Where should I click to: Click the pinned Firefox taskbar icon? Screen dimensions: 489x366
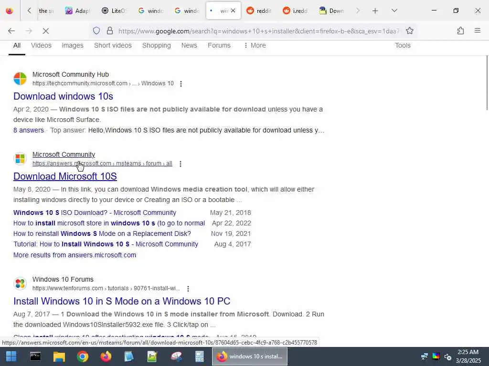[x=106, y=356]
